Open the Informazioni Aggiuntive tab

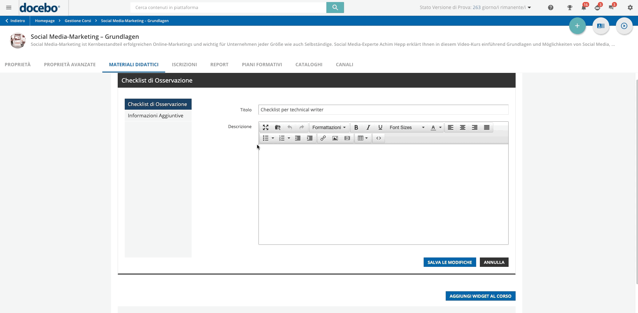[x=155, y=115]
